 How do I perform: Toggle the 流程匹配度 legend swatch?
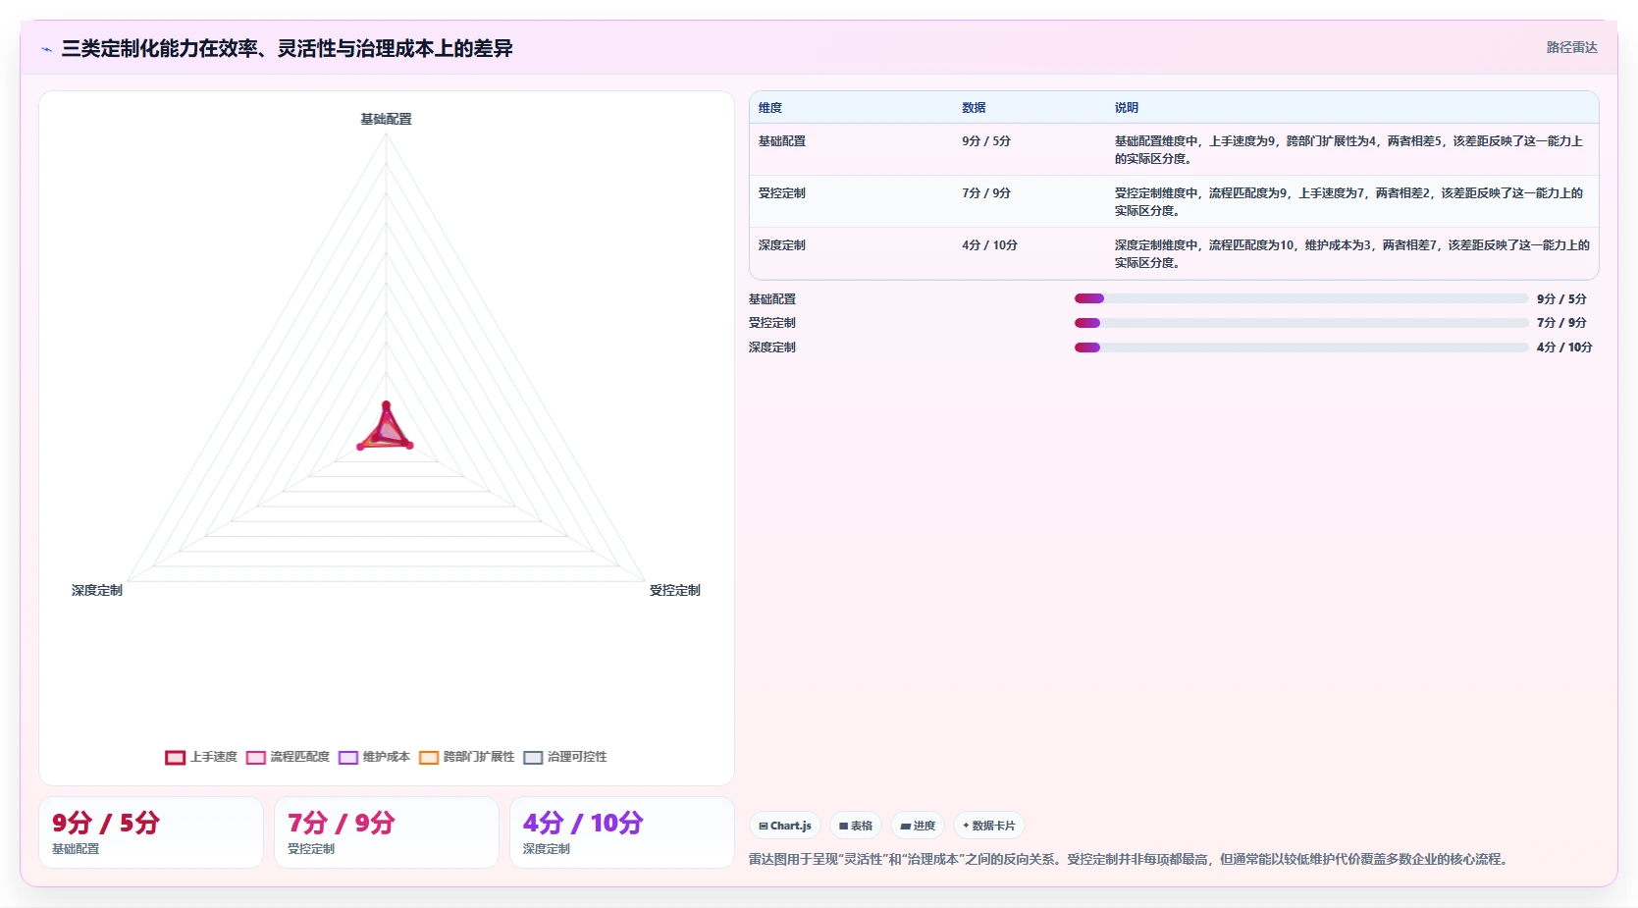[255, 757]
